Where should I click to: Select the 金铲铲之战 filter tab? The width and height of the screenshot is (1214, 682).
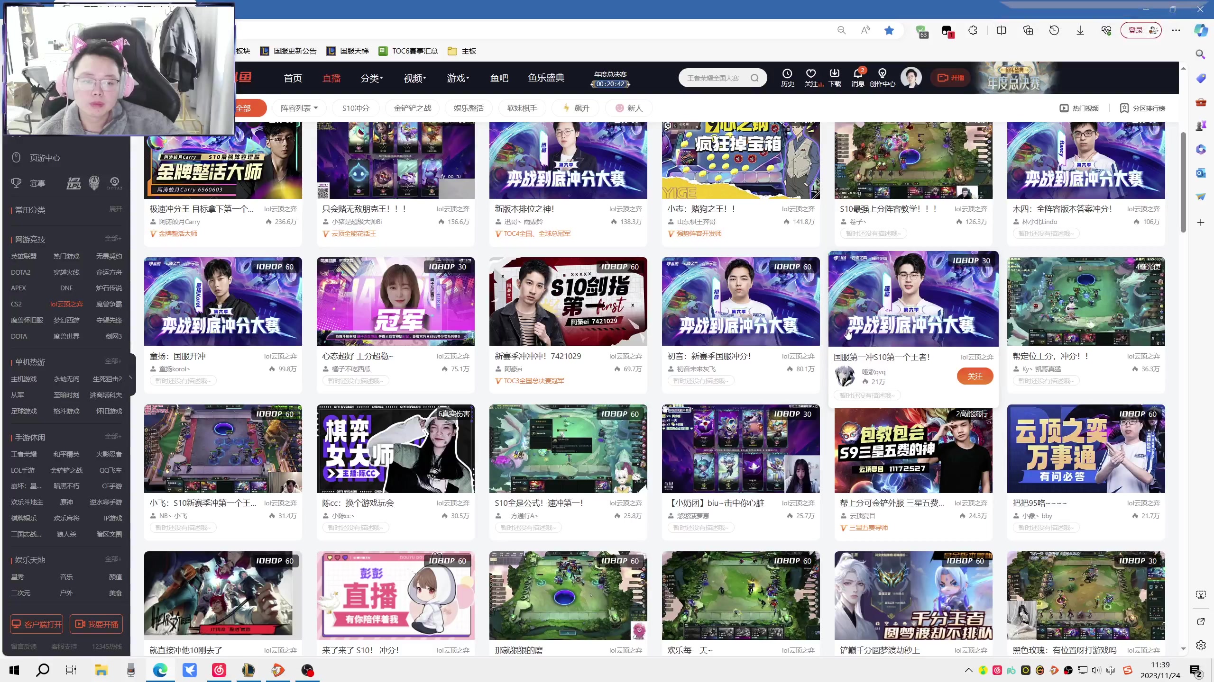[412, 108]
